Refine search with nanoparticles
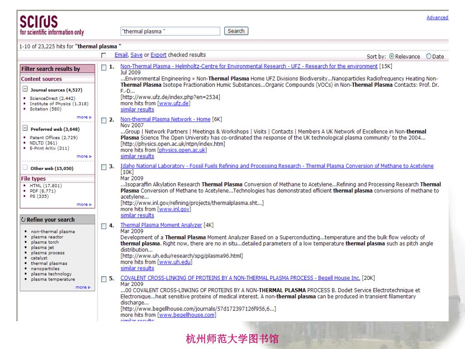 45,269
